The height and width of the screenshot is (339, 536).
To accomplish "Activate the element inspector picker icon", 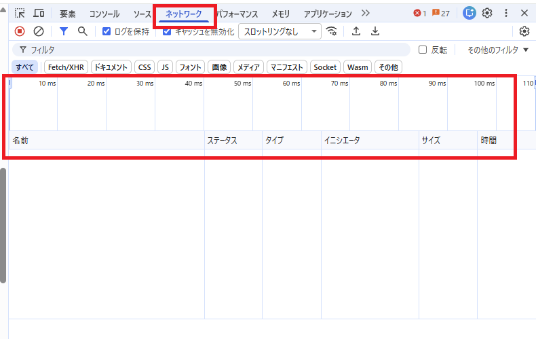I will [x=20, y=14].
